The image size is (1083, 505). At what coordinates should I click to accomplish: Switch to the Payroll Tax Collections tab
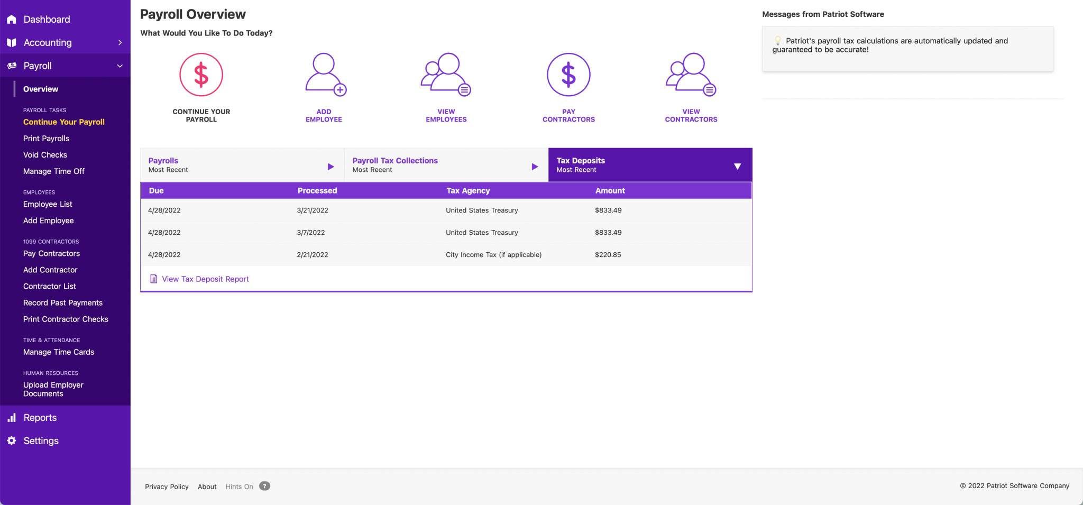[x=395, y=160]
